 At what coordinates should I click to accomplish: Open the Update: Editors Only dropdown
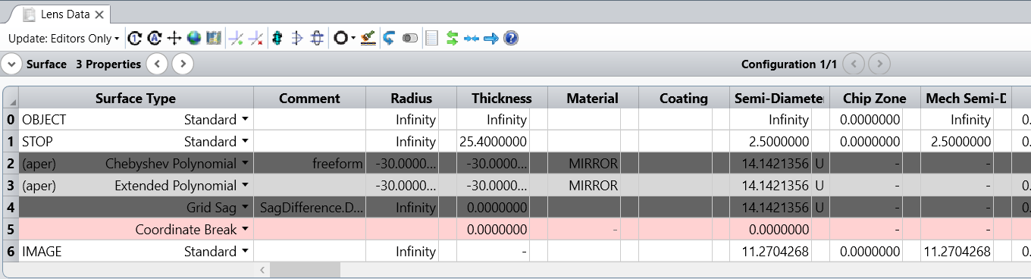[64, 38]
